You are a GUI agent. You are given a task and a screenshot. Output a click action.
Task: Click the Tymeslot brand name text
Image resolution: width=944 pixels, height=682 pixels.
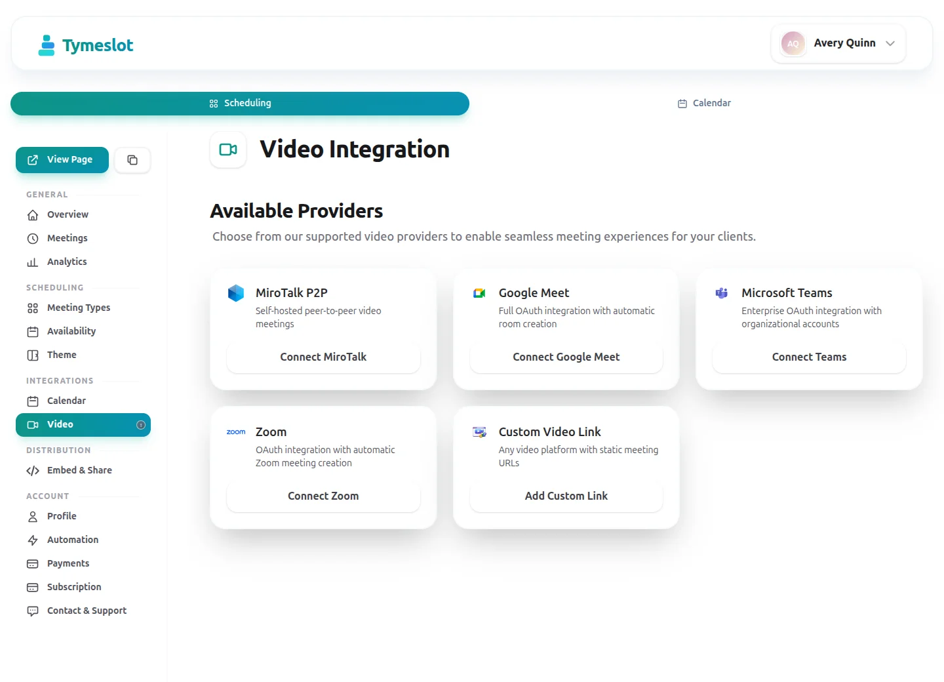[x=98, y=45]
